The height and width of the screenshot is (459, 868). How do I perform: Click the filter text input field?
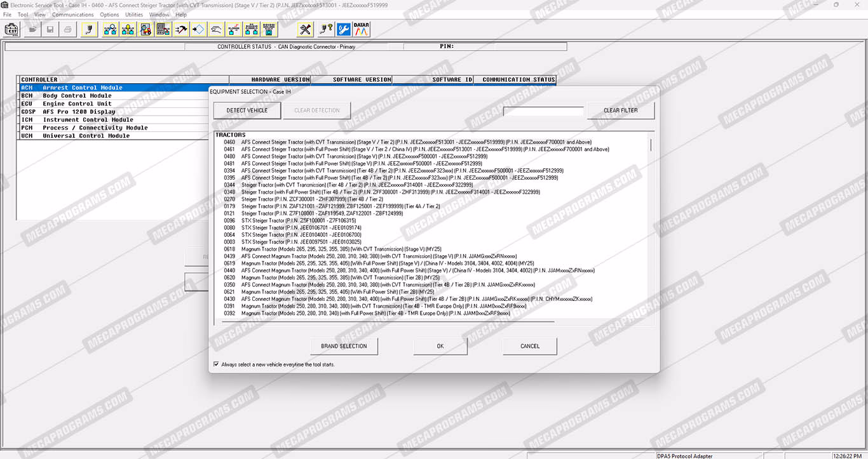543,111
